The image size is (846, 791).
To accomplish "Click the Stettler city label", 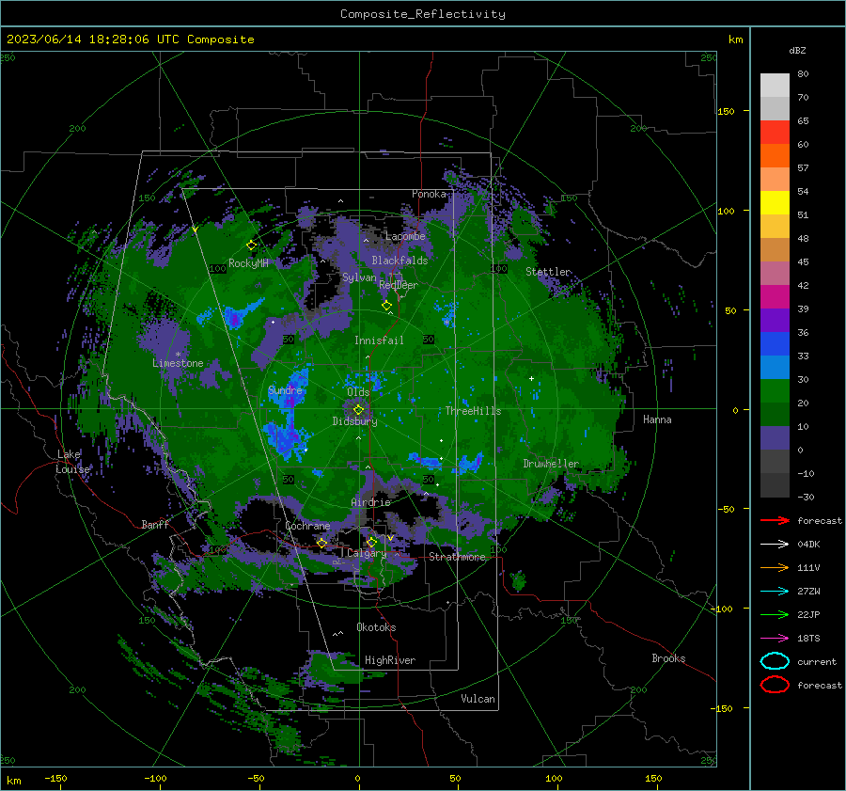I will [548, 272].
